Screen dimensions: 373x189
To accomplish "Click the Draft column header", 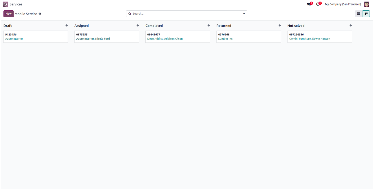I will click(x=8, y=26).
